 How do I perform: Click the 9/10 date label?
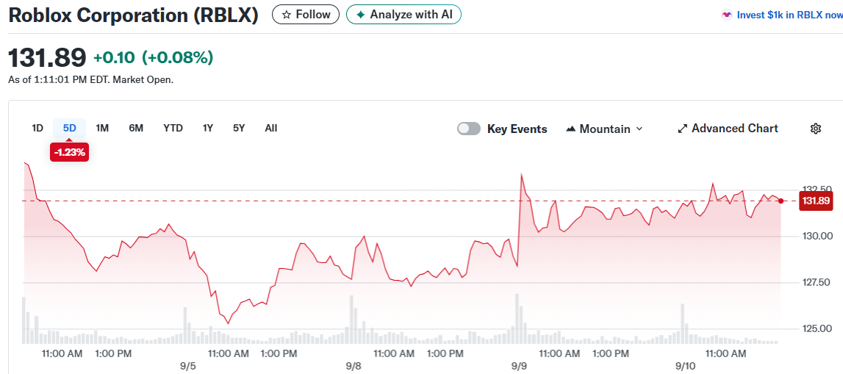click(686, 366)
